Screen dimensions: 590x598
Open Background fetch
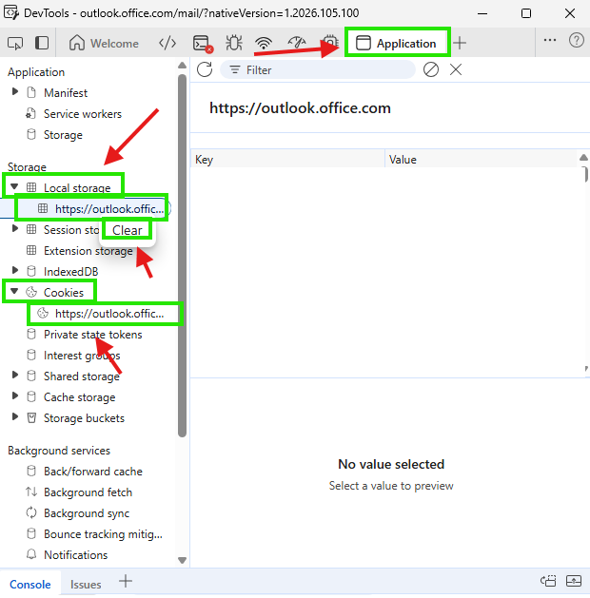(88, 492)
